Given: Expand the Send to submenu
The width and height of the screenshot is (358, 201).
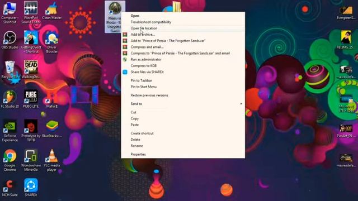Looking at the screenshot, I should tap(183, 104).
